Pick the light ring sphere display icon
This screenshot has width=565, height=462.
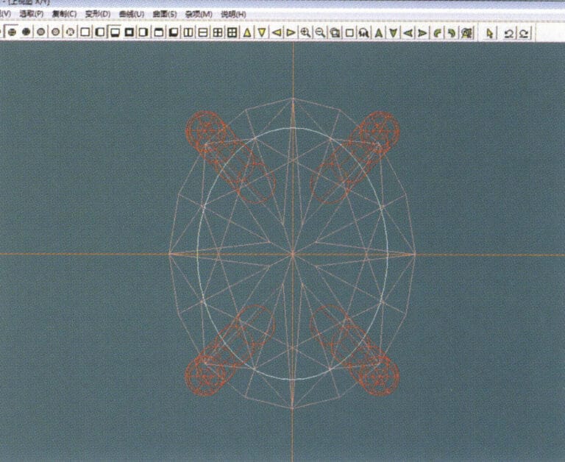coord(55,32)
